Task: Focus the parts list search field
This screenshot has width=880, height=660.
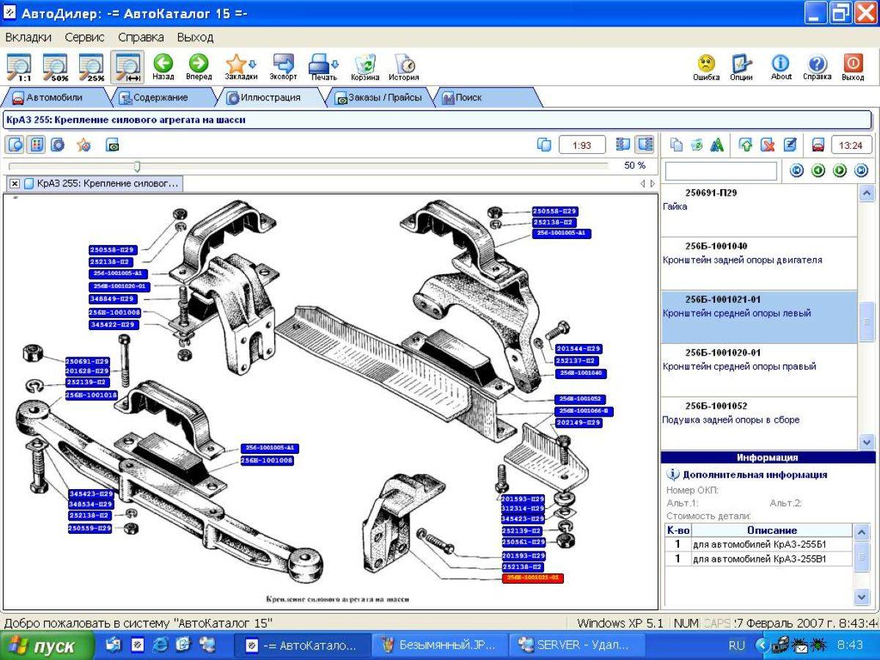Action: pyautogui.click(x=721, y=171)
